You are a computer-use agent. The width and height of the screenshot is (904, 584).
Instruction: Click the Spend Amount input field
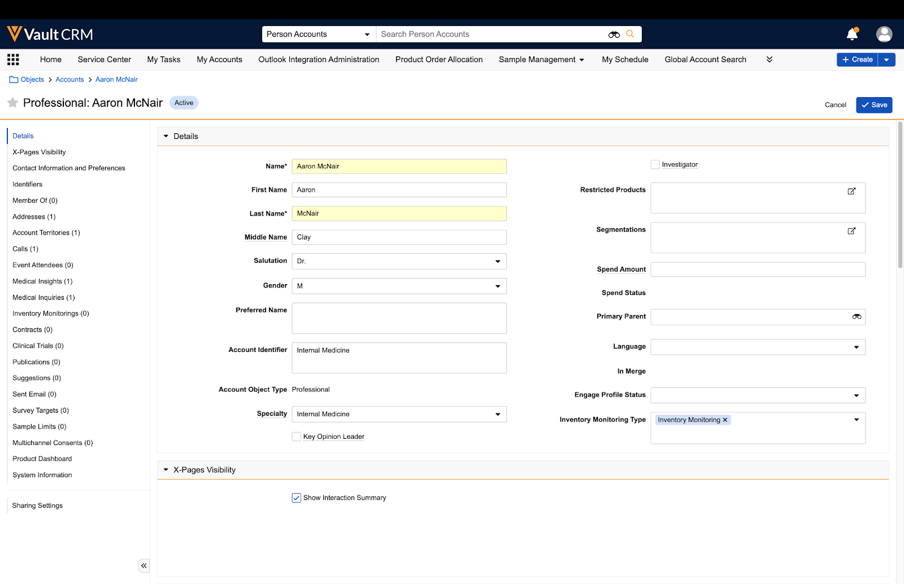click(757, 269)
